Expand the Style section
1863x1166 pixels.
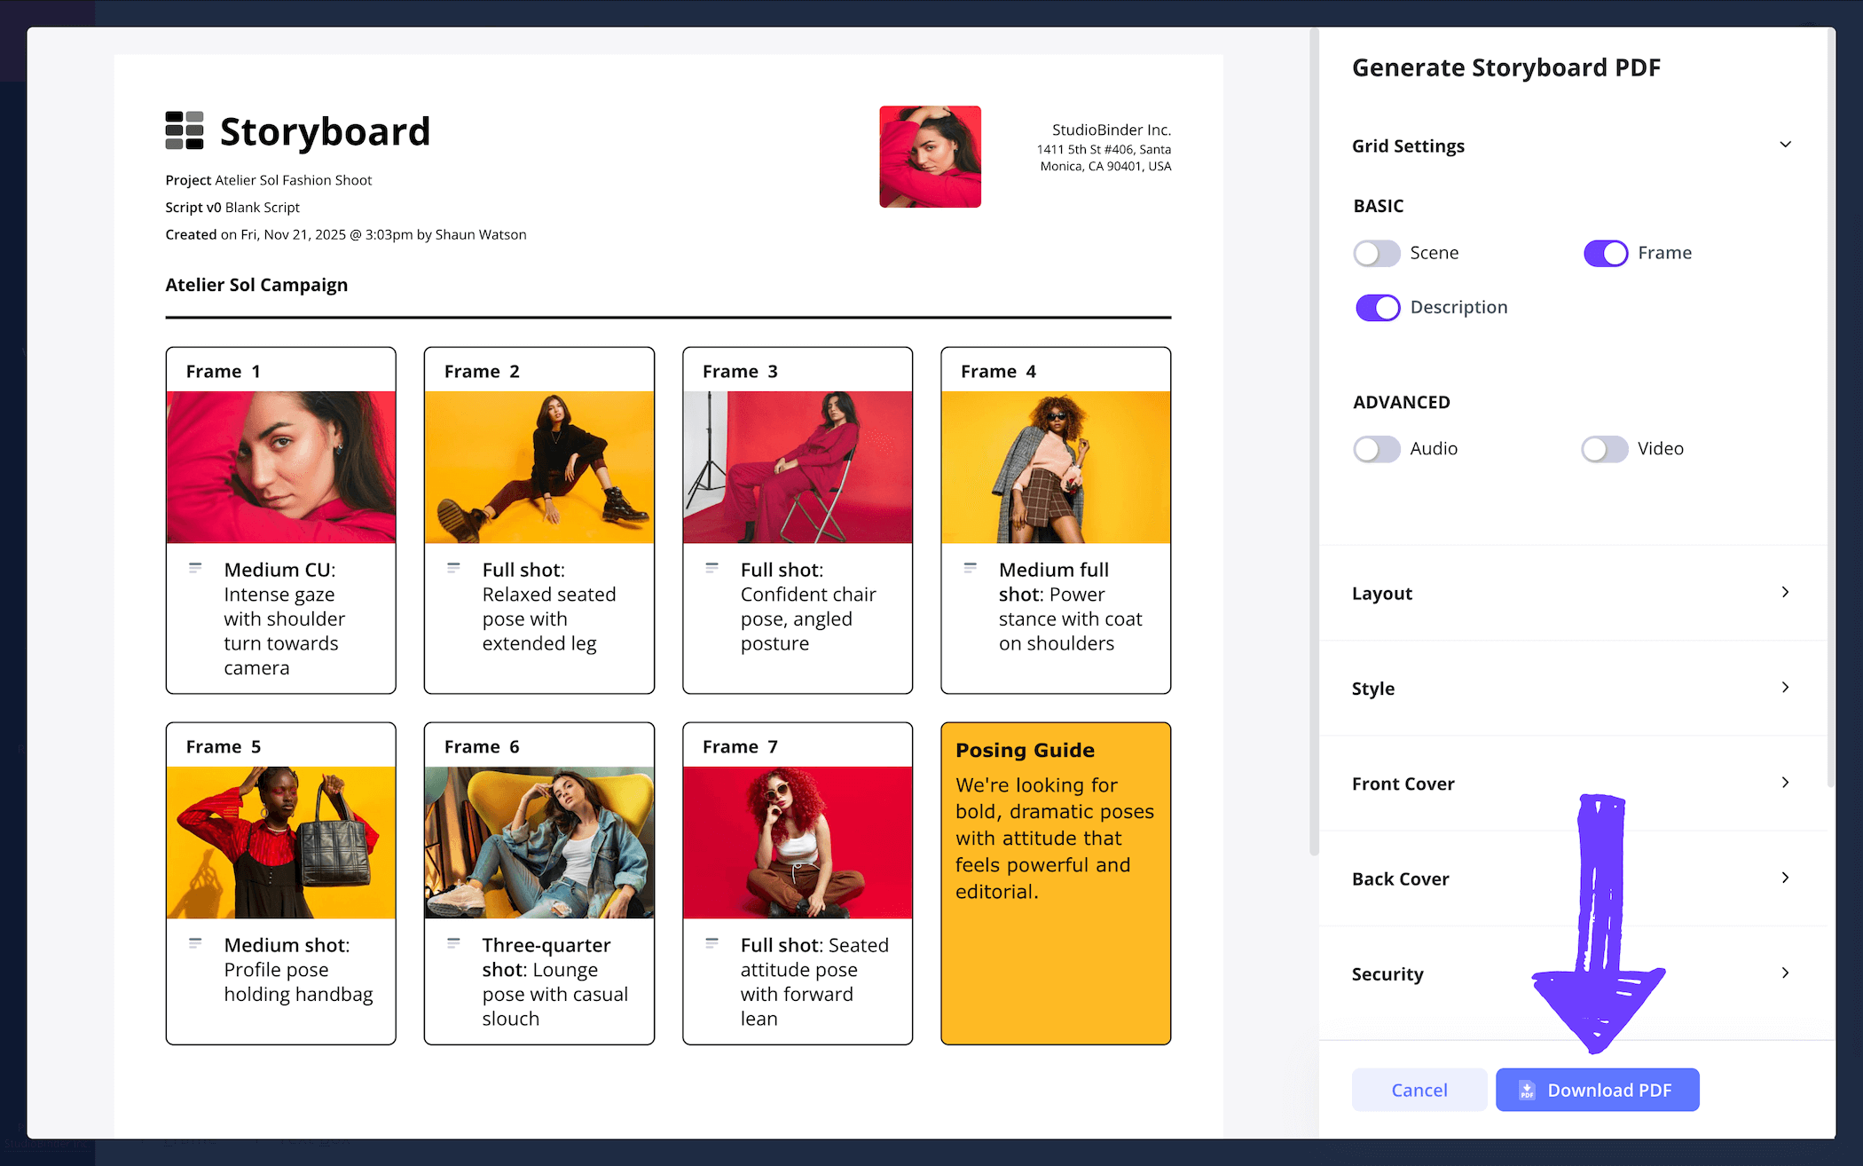[1785, 688]
